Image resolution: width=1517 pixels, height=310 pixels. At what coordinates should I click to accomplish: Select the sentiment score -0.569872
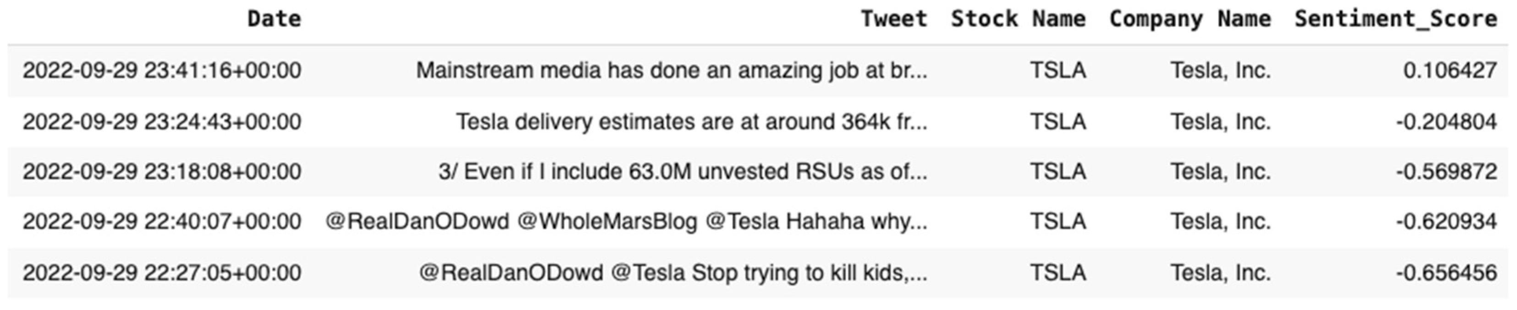point(1446,172)
